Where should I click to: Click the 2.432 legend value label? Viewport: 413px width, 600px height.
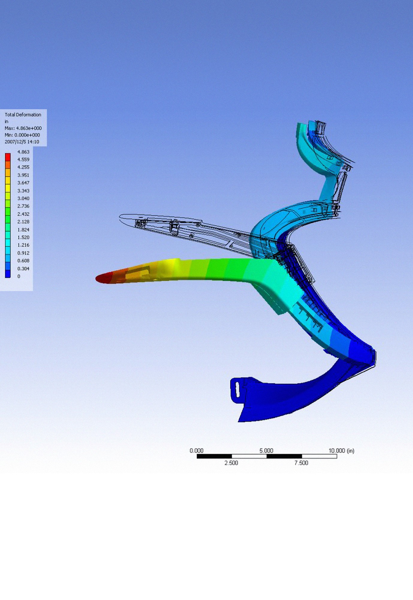(x=23, y=214)
